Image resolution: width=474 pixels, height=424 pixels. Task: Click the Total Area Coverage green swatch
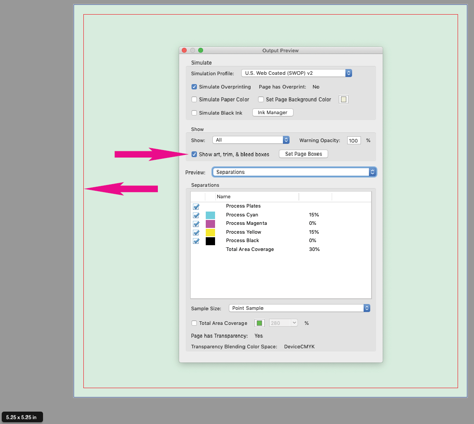click(259, 323)
